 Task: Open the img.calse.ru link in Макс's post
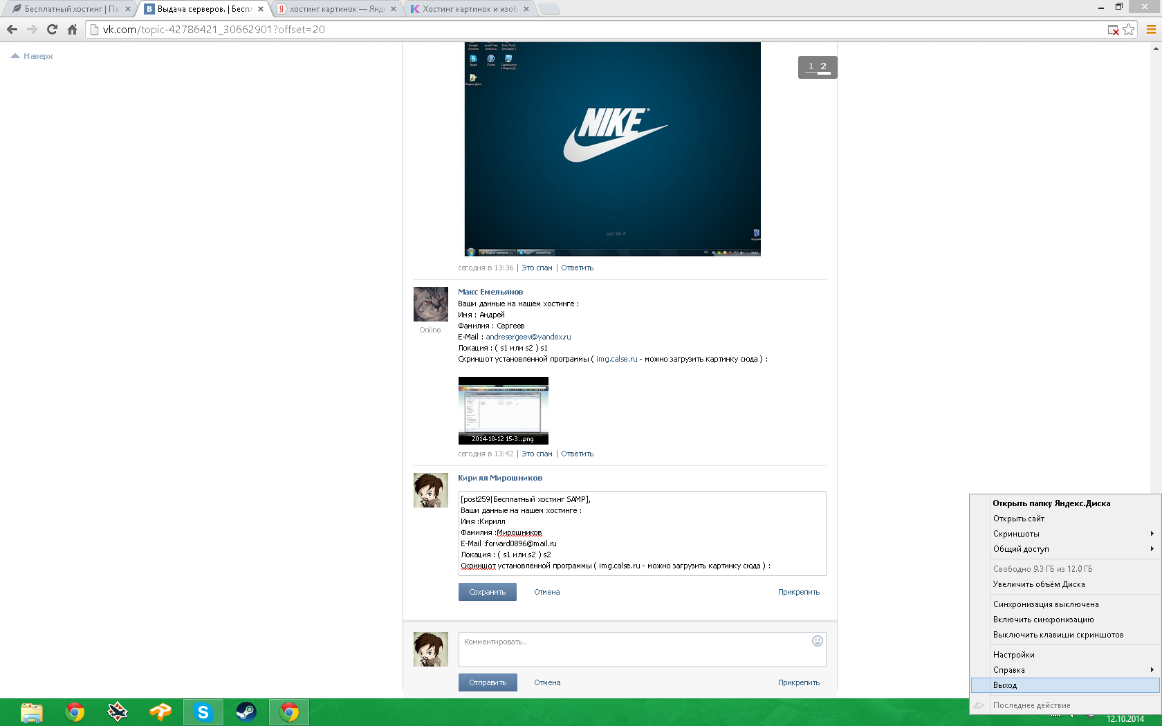click(617, 359)
